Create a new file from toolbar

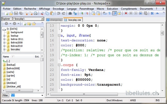tap(6, 13)
